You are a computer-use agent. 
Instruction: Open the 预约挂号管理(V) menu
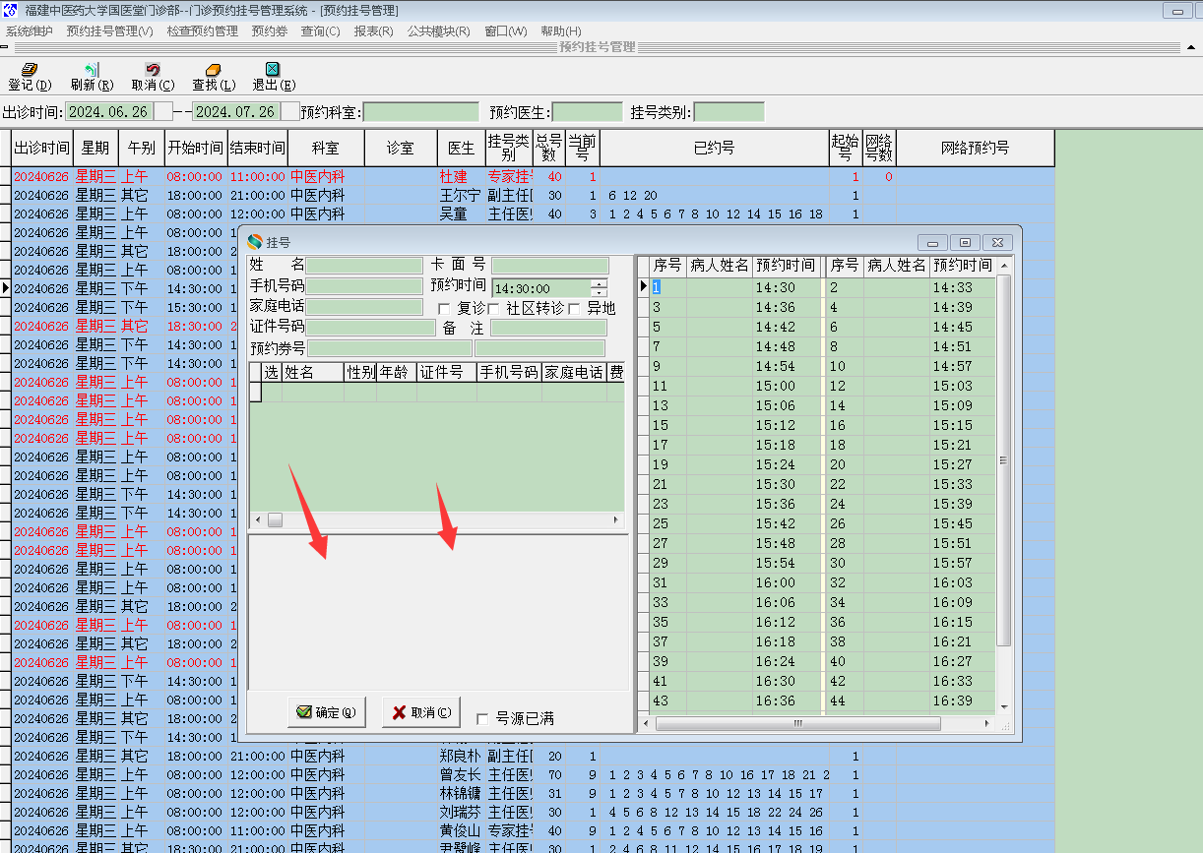[109, 31]
